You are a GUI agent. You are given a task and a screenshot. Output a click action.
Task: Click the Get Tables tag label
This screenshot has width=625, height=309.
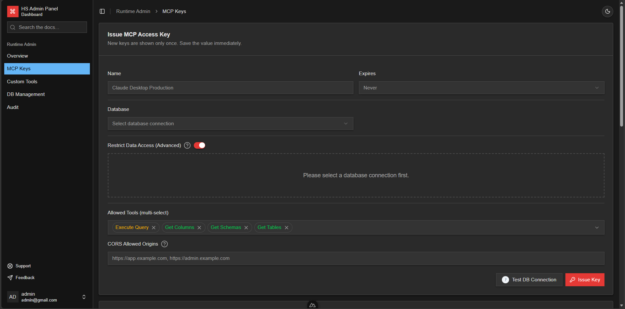[269, 227]
